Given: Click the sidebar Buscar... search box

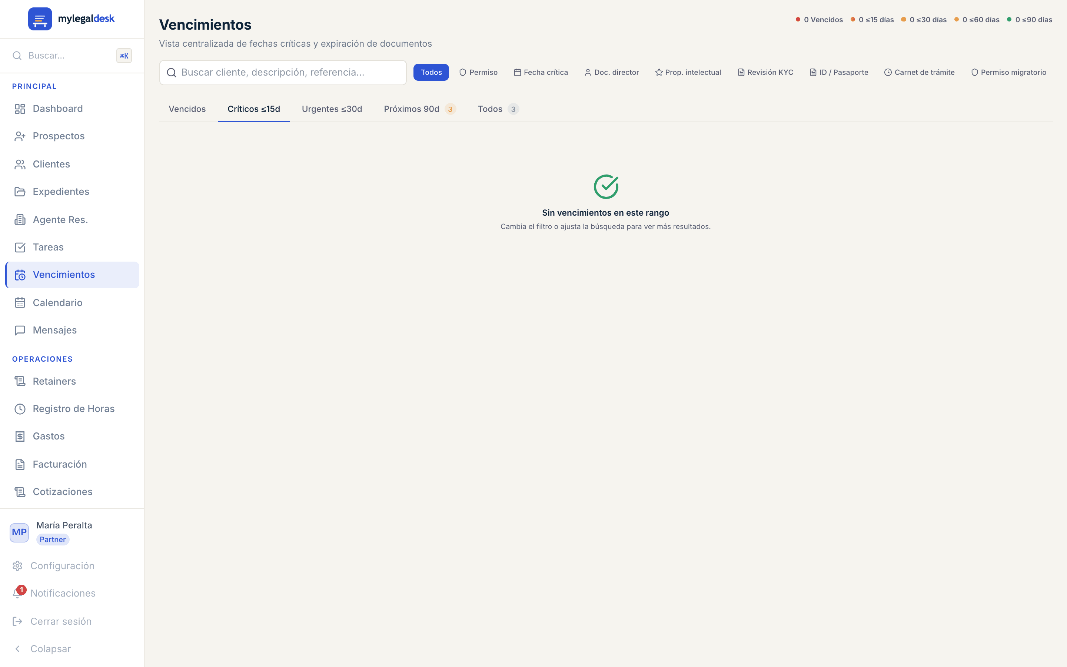Looking at the screenshot, I should coord(72,56).
